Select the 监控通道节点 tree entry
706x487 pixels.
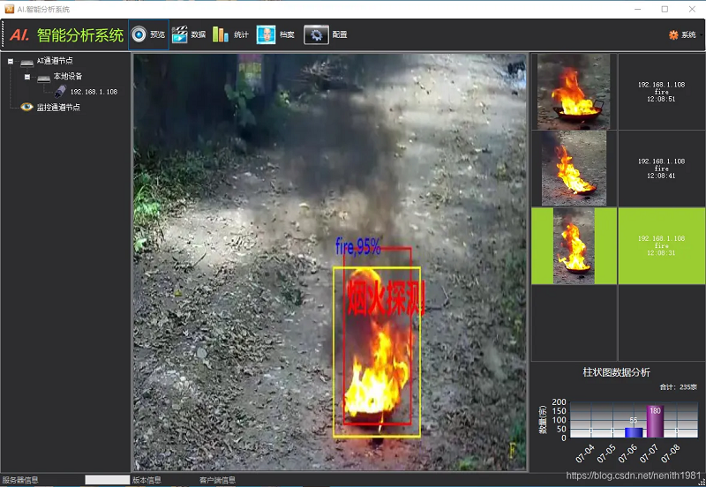tap(58, 107)
